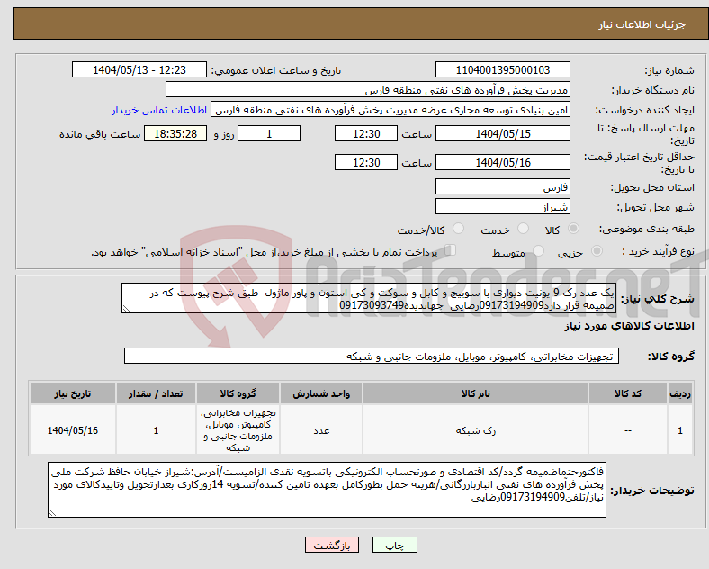Click the request creator field
This screenshot has width=709, height=569.
[390, 110]
